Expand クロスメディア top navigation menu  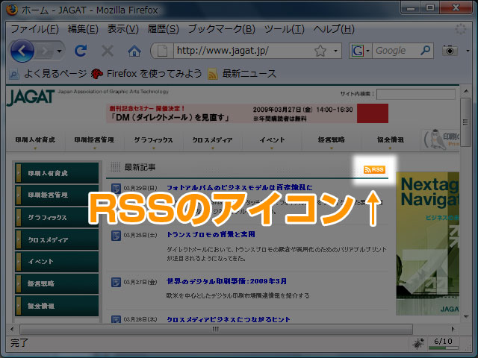click(x=212, y=142)
